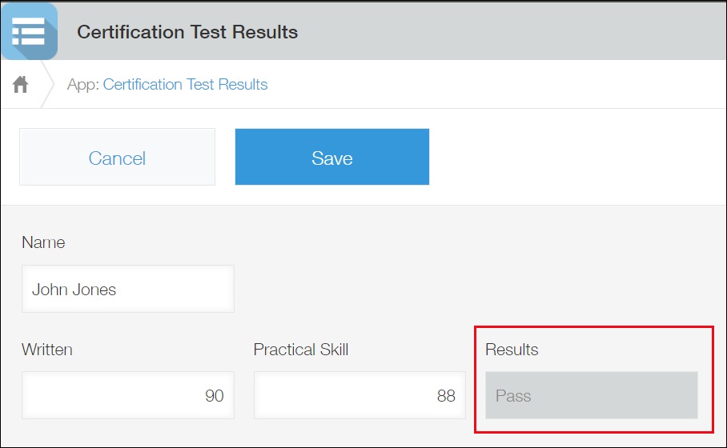Go to the home page via house icon
The width and height of the screenshot is (727, 448).
click(x=21, y=84)
